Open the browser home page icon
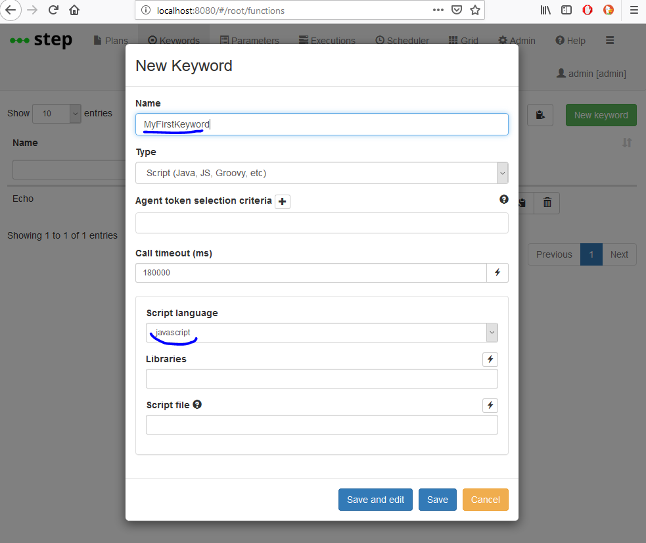The image size is (646, 543). click(x=74, y=10)
